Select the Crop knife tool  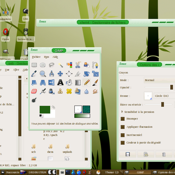pos(78,73)
